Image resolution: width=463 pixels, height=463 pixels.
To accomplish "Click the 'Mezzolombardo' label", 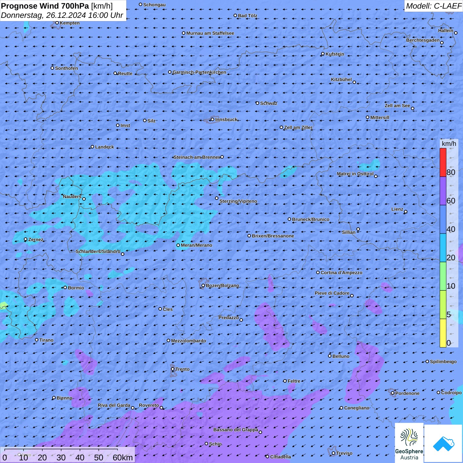I will (x=189, y=341).
